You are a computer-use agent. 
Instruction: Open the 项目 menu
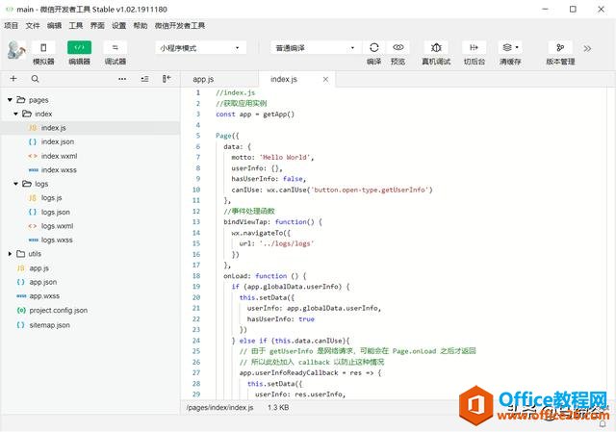(11, 26)
